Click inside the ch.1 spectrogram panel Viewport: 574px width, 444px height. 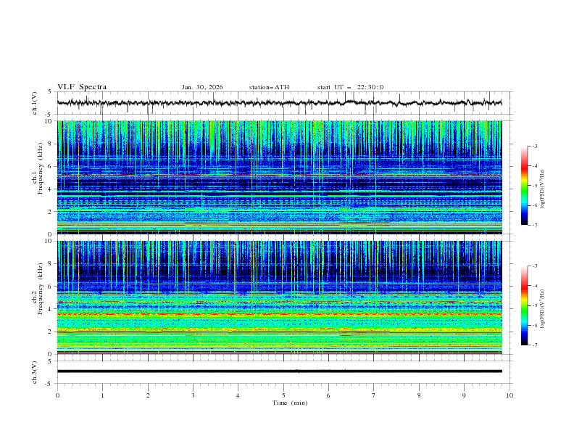coord(280,177)
